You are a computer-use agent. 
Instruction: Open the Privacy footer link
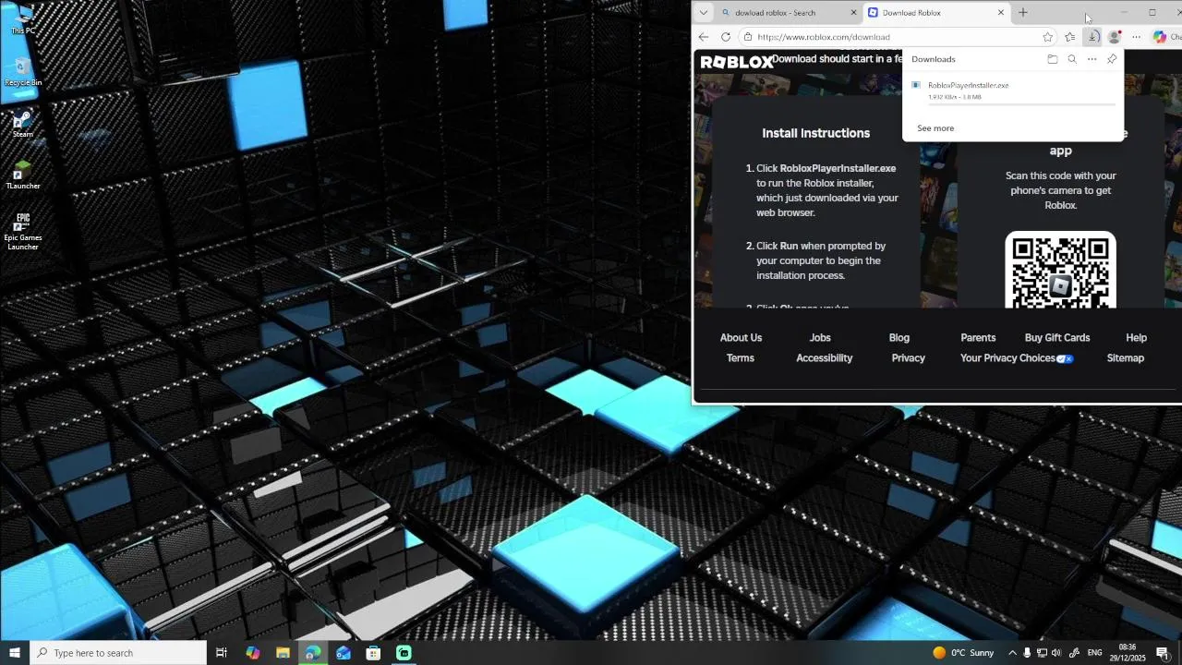coord(909,358)
